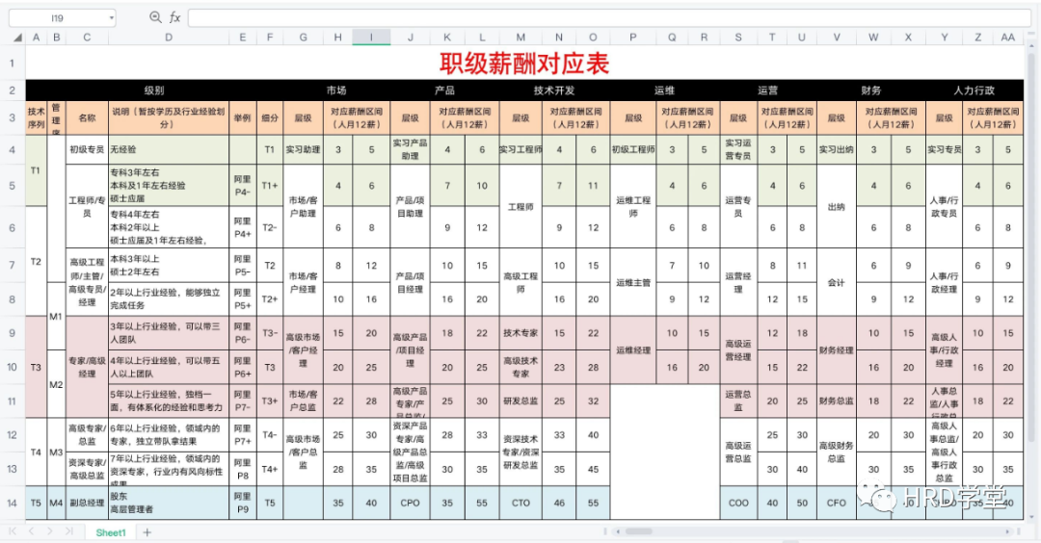The height and width of the screenshot is (543, 1041).
Task: Select the CFO cell
Action: point(837,503)
